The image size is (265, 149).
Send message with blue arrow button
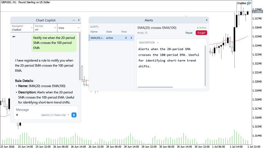click(x=74, y=115)
